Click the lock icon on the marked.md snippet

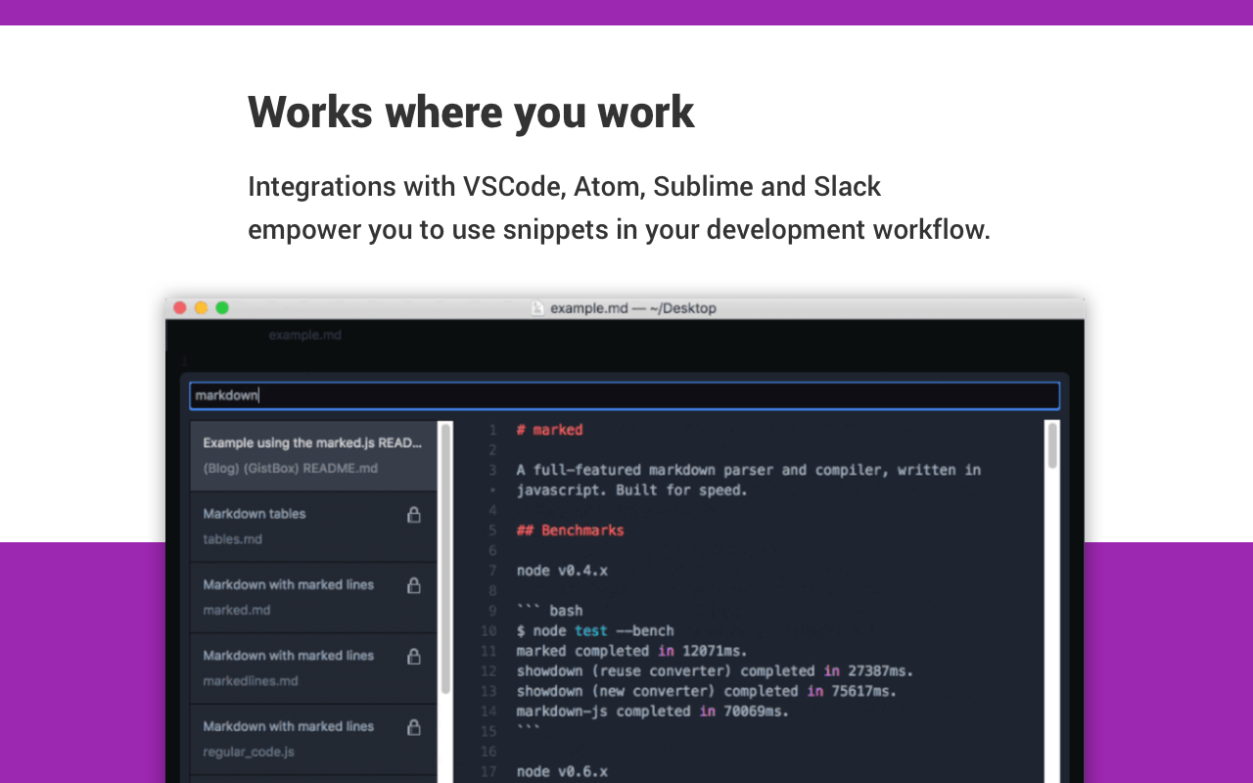click(414, 585)
